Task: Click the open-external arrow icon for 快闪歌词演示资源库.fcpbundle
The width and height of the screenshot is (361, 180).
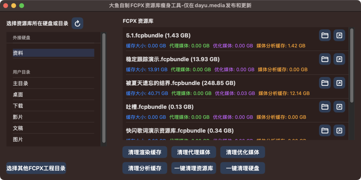Action: 339,130
